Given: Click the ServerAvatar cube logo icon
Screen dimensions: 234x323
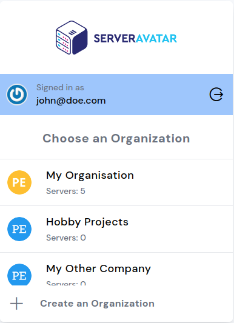Looking at the screenshot, I should pos(72,38).
